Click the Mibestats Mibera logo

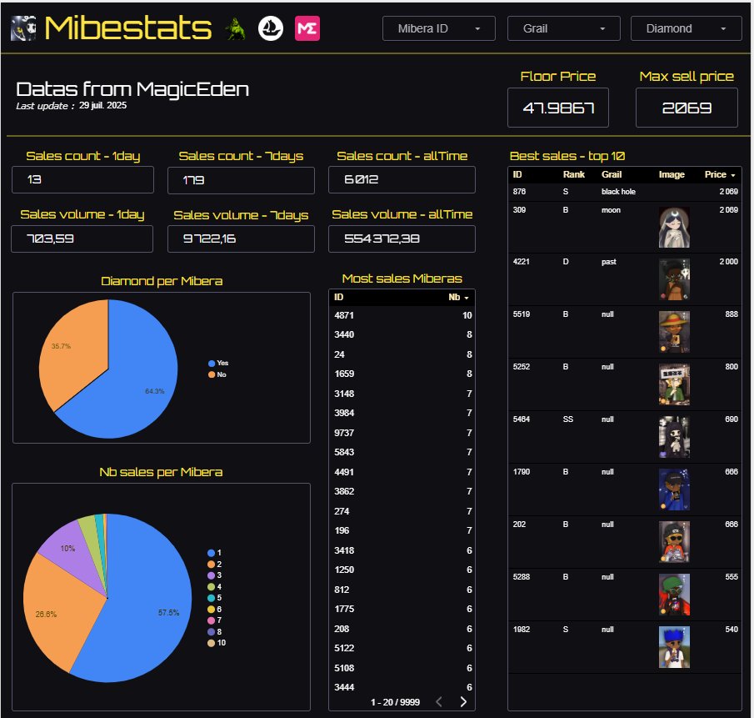pos(22,28)
